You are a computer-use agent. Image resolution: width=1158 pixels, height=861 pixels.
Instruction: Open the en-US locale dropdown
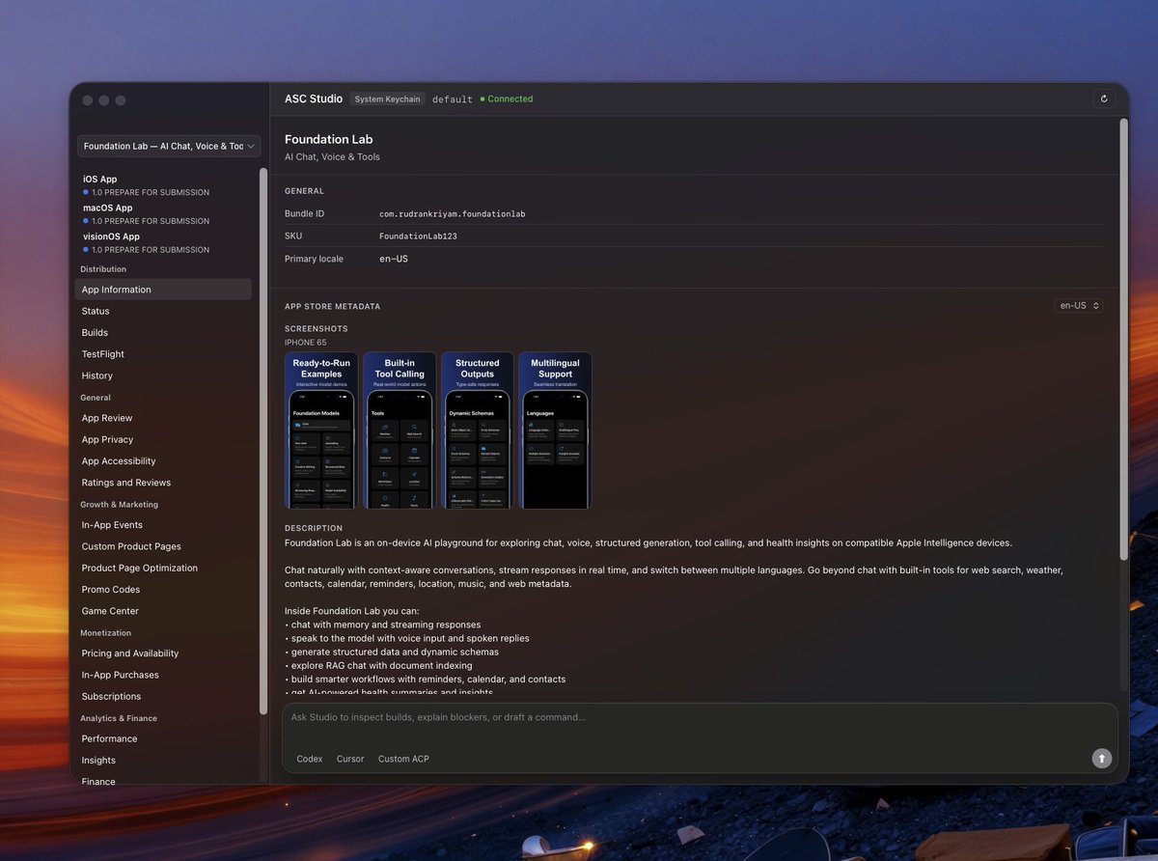pos(1079,305)
